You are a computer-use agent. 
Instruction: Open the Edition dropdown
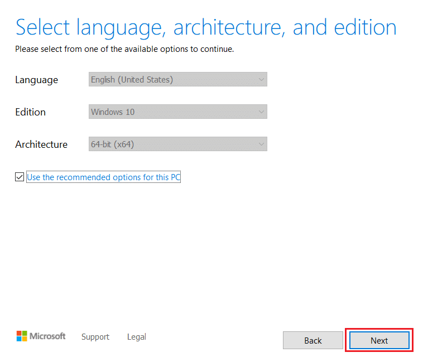(x=178, y=112)
